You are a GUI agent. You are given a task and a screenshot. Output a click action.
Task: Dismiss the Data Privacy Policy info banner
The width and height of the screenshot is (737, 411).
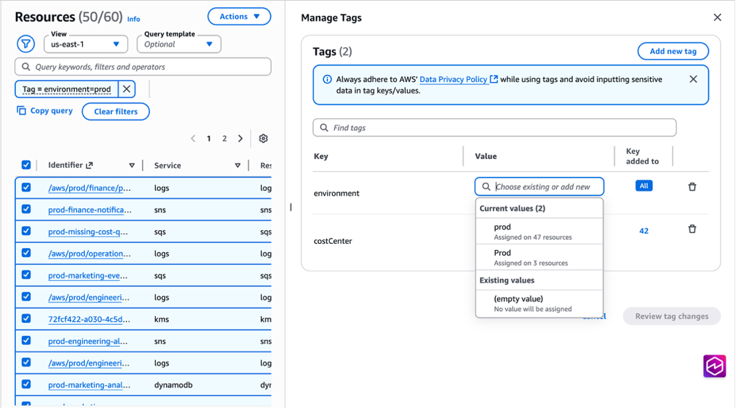tap(693, 80)
